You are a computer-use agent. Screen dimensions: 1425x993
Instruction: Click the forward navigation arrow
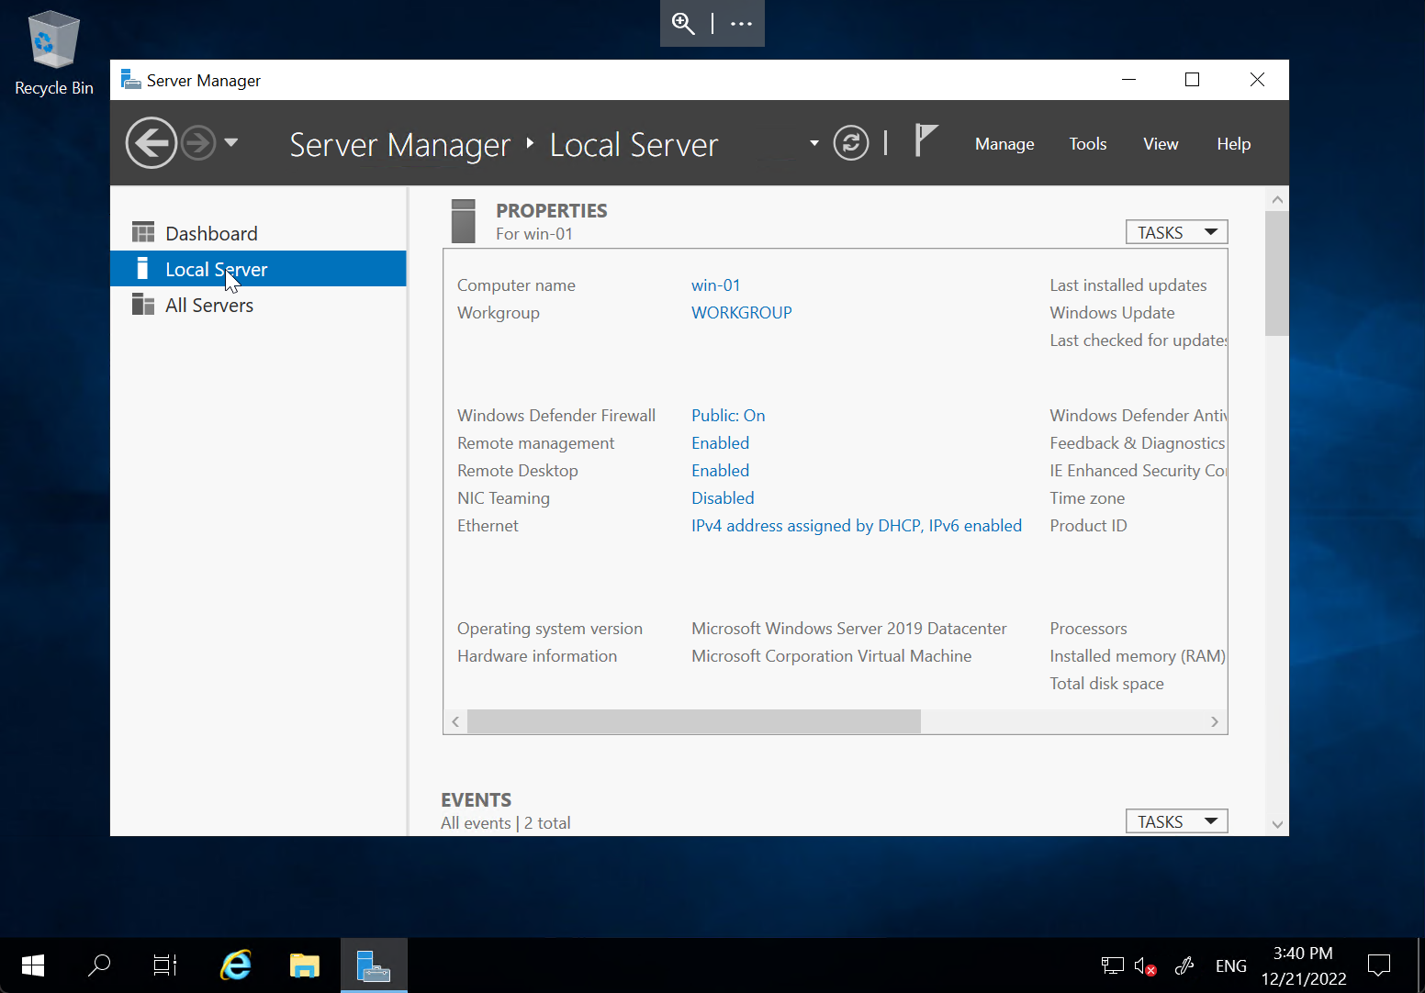point(198,142)
